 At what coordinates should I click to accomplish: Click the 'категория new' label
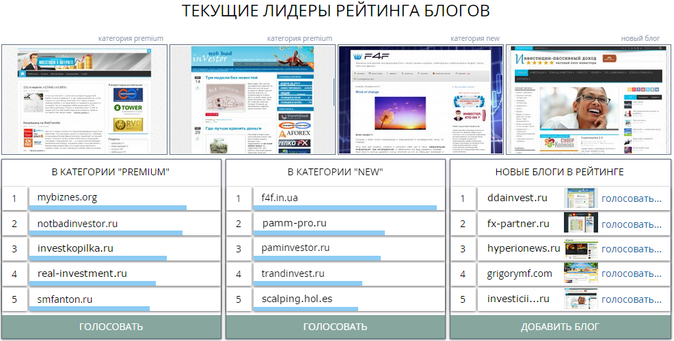[x=475, y=38]
